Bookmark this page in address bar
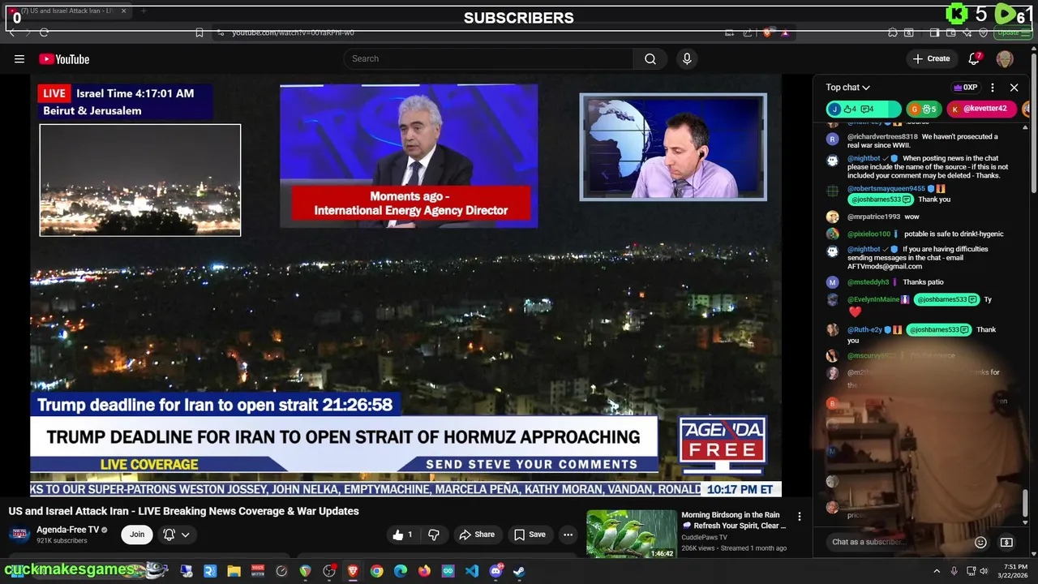This screenshot has width=1038, height=584. 199,32
